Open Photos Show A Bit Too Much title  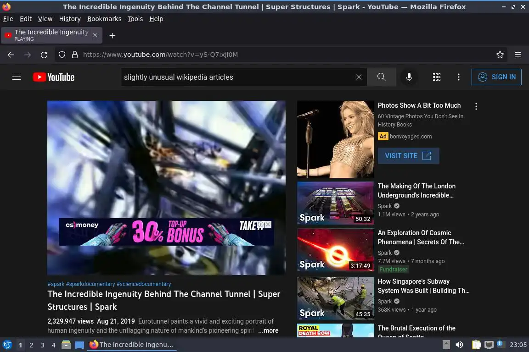pos(419,105)
